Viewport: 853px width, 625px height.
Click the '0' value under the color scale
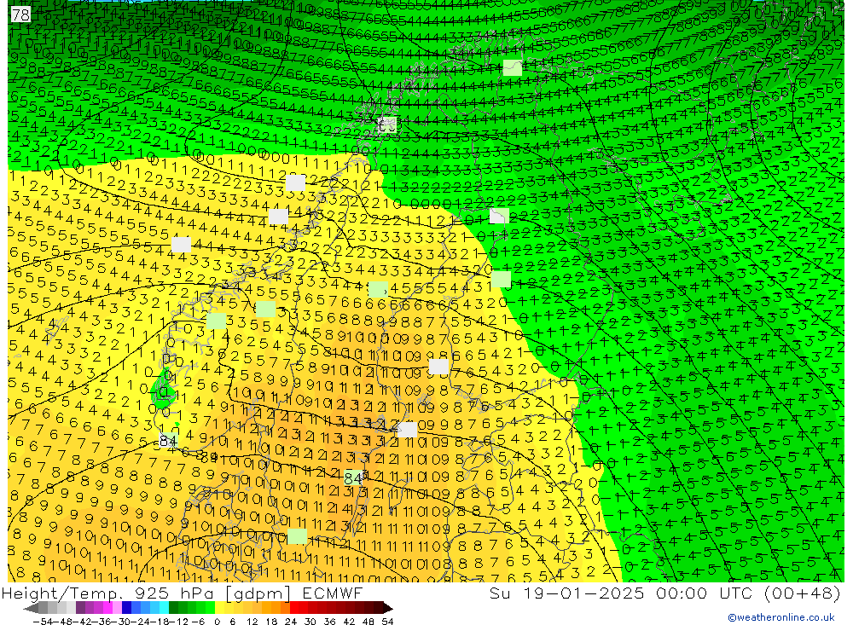[217, 621]
